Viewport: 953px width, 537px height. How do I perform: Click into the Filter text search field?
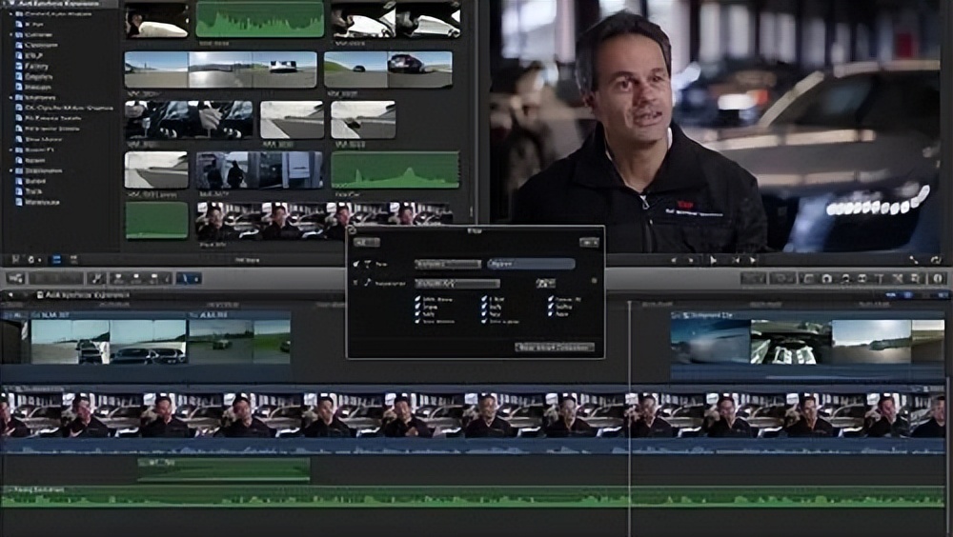tap(531, 264)
